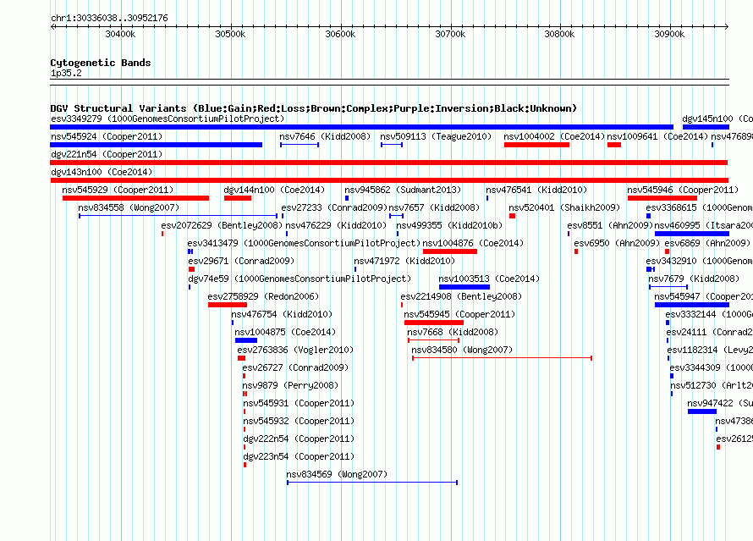Click the 30600k ruler position

coord(340,34)
